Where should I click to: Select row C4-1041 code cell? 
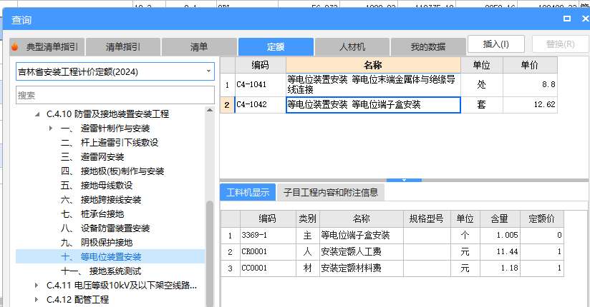pyautogui.click(x=261, y=85)
